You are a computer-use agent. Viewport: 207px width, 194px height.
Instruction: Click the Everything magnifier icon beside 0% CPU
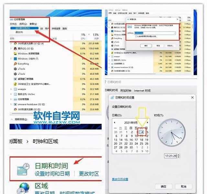(15, 64)
